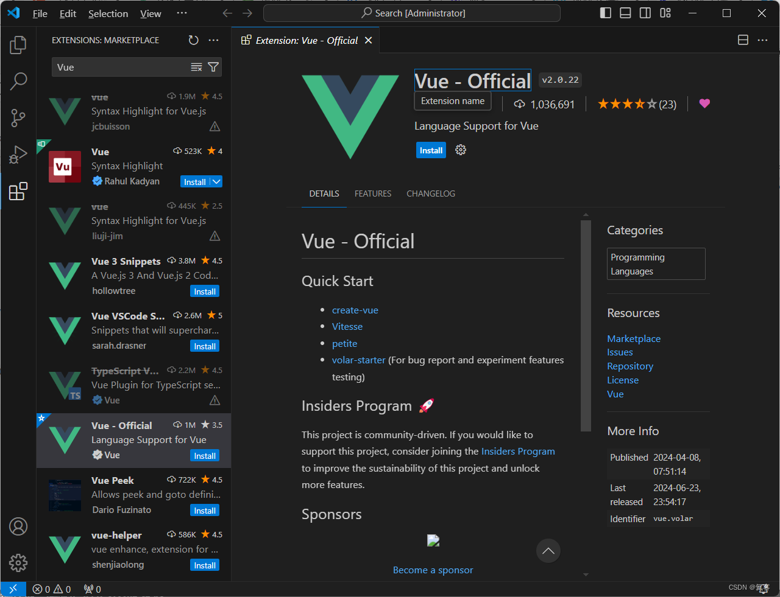The height and width of the screenshot is (597, 780).
Task: Toggle secondary side bar layout icon
Action: click(x=645, y=13)
